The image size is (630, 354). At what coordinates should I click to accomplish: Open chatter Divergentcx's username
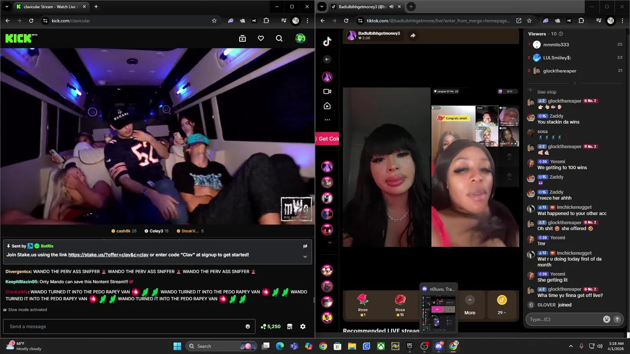tap(18, 271)
